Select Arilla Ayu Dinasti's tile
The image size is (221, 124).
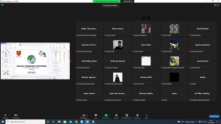click(118, 61)
